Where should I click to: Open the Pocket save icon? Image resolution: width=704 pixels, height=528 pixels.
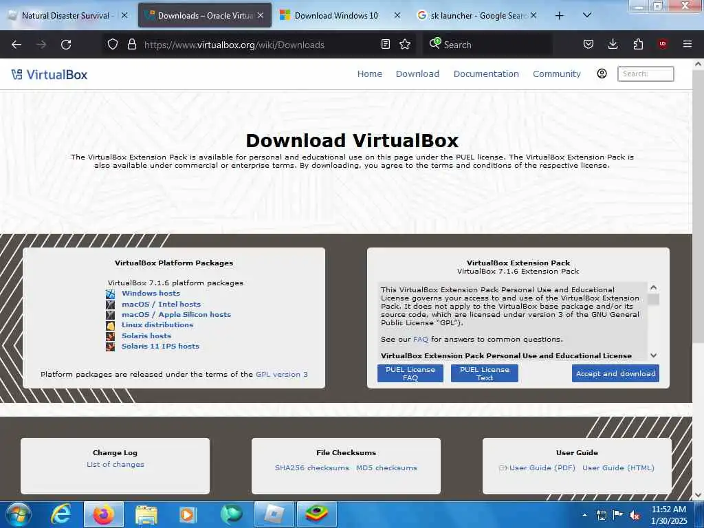click(x=588, y=44)
